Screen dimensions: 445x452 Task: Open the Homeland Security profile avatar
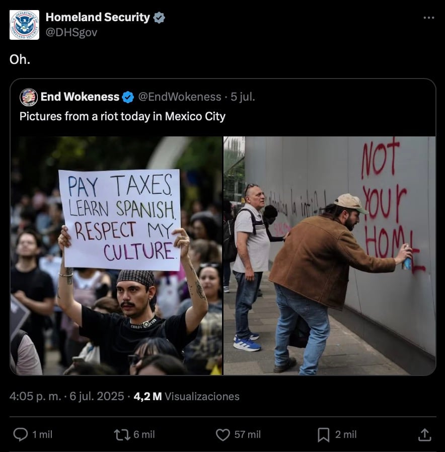coord(24,25)
